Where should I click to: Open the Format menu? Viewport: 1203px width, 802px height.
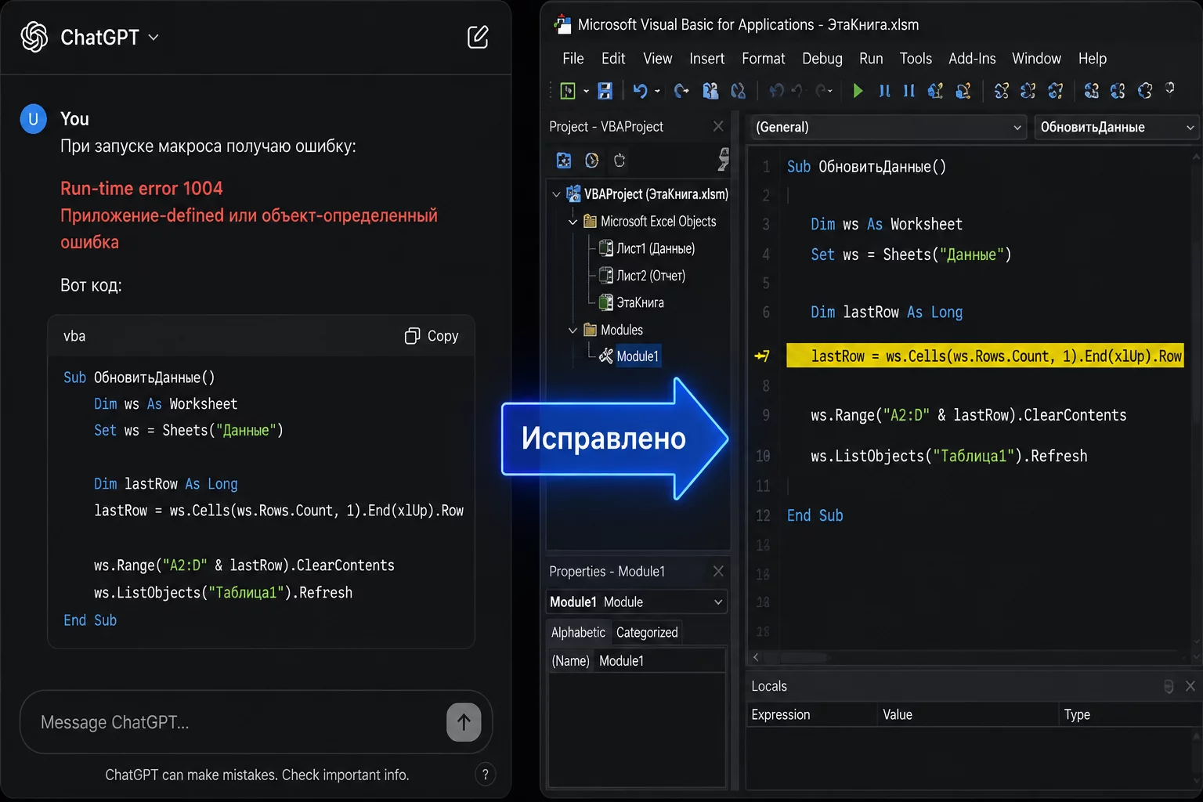[764, 59]
